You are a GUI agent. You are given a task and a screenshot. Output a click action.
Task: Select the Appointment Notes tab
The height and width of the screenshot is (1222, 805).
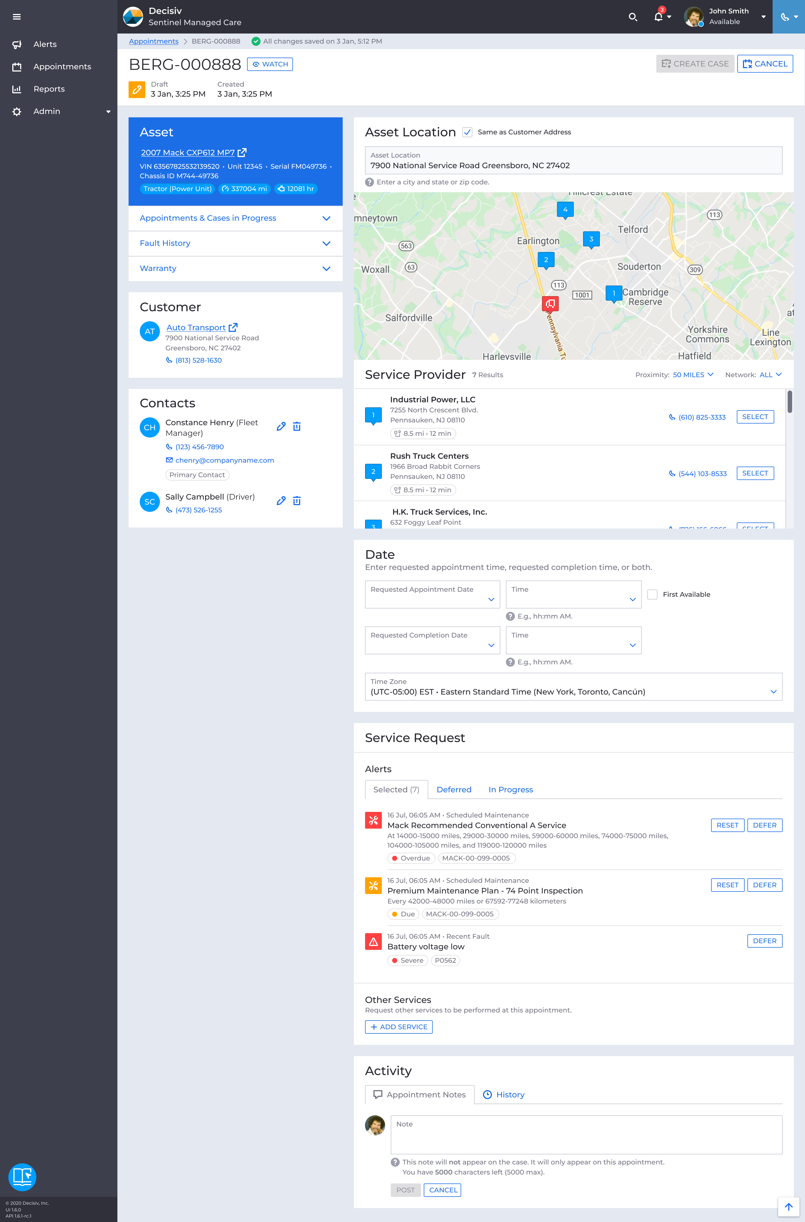click(x=420, y=1095)
